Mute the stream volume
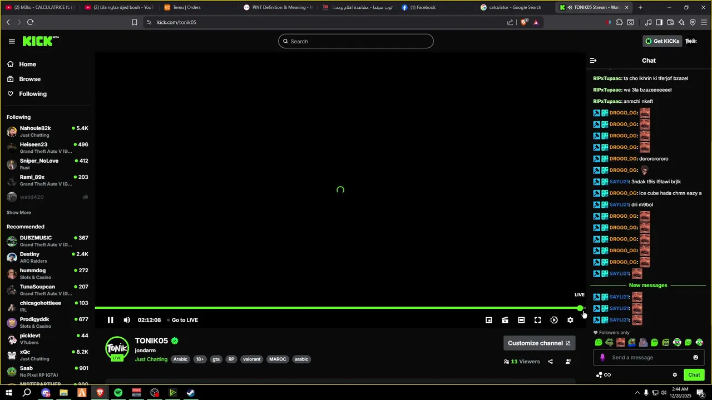This screenshot has height=400, width=712. point(127,320)
